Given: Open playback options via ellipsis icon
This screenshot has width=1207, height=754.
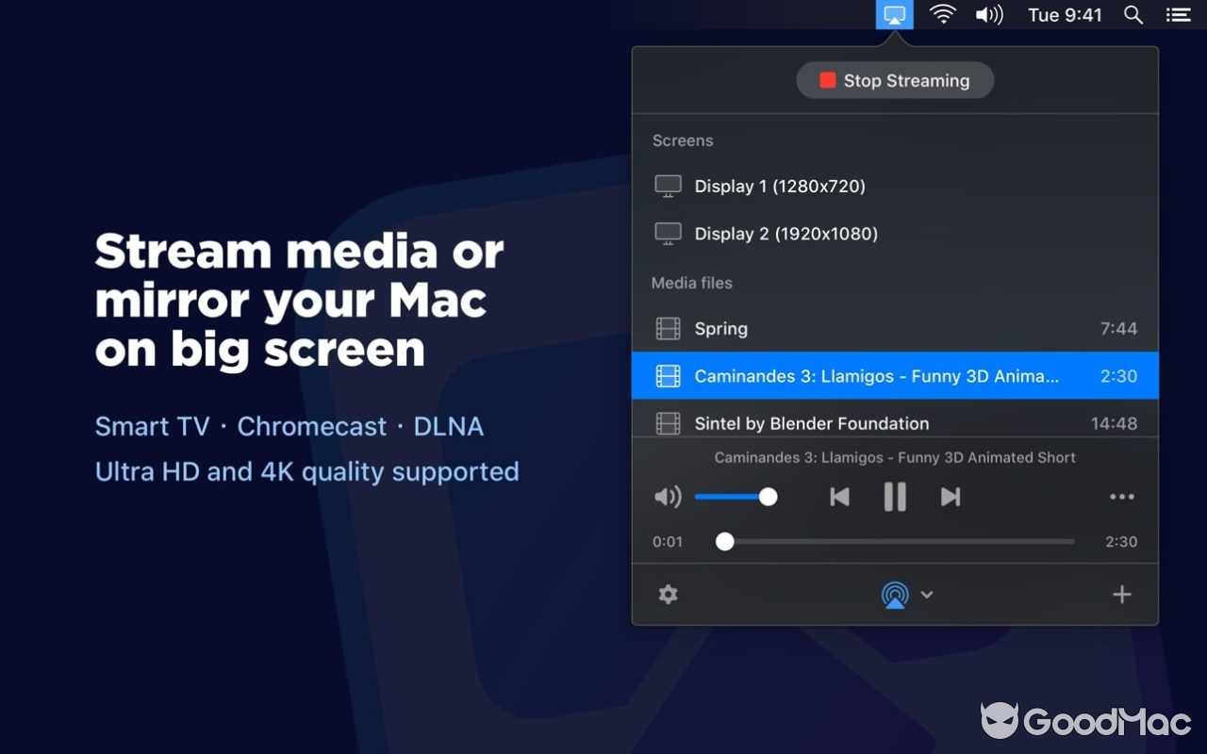Looking at the screenshot, I should coord(1121,497).
